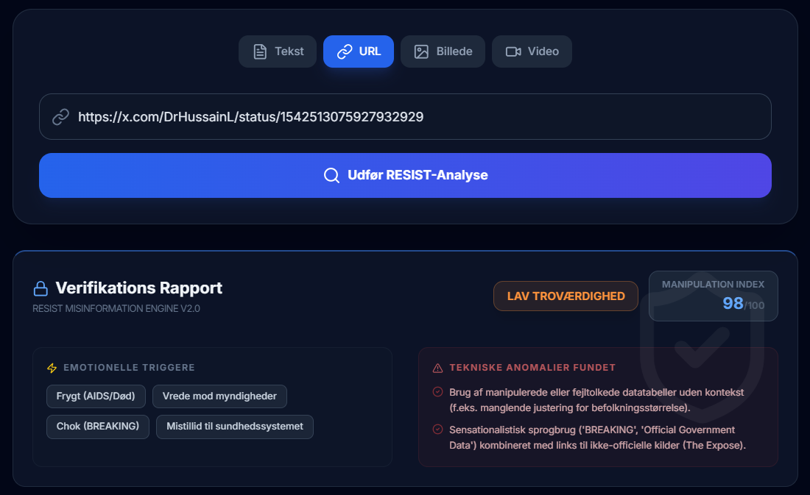The height and width of the screenshot is (495, 810).
Task: Click the Mistillid til sundhedssystemet tag
Action: pyautogui.click(x=234, y=427)
